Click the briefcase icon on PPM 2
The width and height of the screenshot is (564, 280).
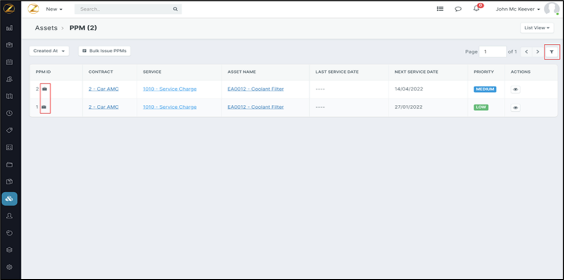[44, 89]
